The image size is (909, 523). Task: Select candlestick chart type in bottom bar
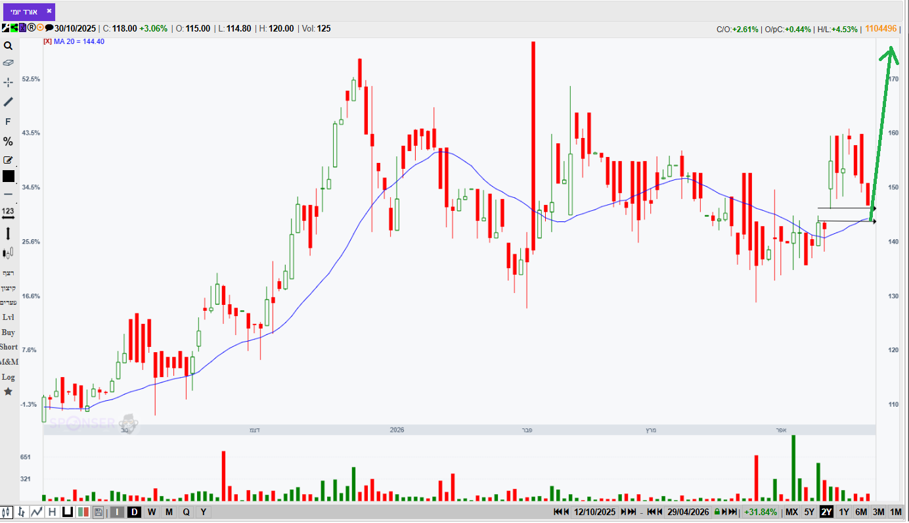pyautogui.click(x=7, y=512)
